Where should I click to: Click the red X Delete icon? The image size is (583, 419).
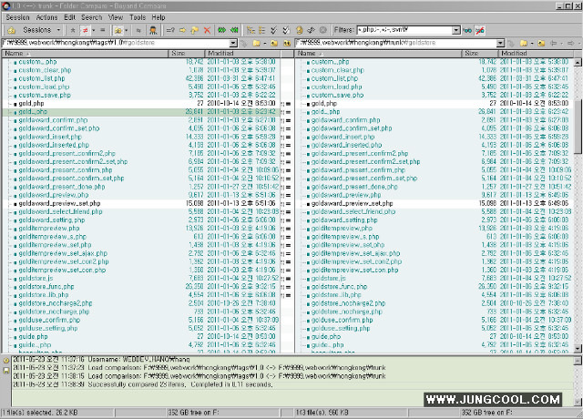coord(207,30)
